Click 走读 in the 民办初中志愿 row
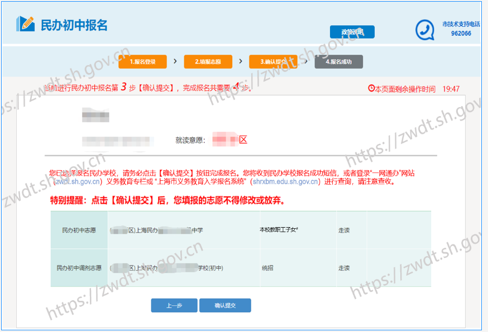The height and width of the screenshot is (332, 488). [344, 230]
